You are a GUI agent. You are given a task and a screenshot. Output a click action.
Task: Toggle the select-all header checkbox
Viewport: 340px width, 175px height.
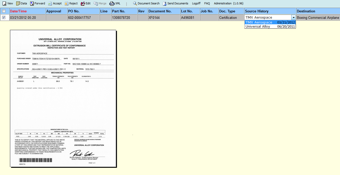coord(4,11)
